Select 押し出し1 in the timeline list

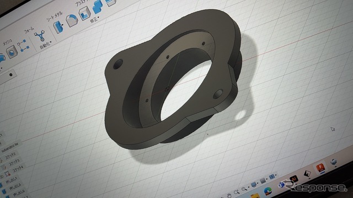point(12,181)
